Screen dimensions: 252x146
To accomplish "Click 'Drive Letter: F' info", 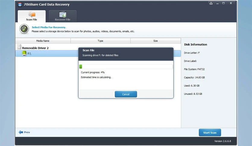I will click(x=192, y=53).
